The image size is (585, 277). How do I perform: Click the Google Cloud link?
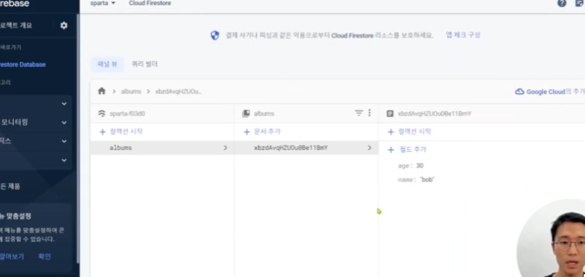[x=546, y=92]
